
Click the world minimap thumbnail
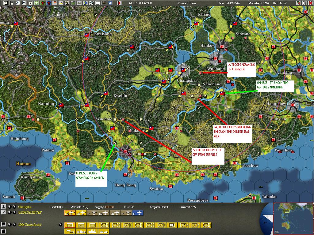293,219
